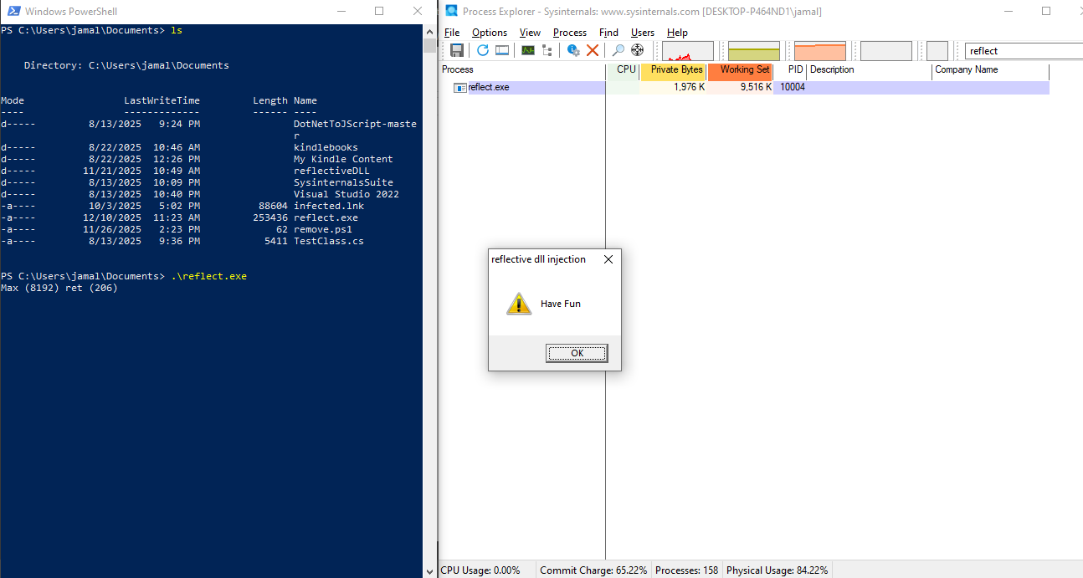Click the filter box containing 'reflect'
The image size is (1083, 578).
click(1023, 51)
